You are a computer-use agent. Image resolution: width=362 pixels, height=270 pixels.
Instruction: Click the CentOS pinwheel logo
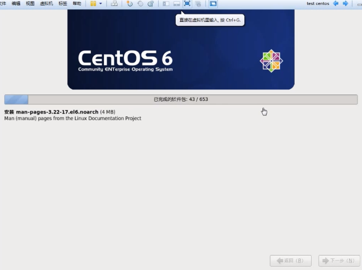[x=271, y=61]
